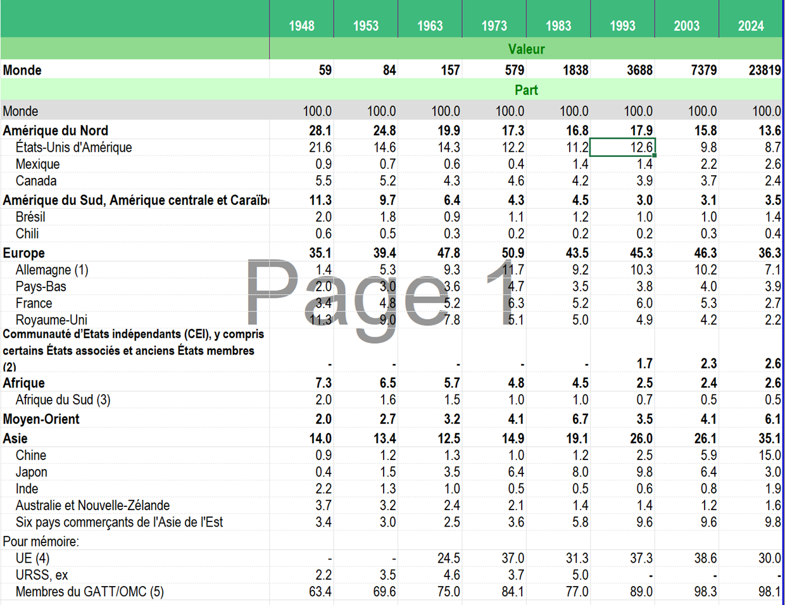This screenshot has height=605, width=785.
Task: Select Canada's 1948 value 5.5
Action: tap(323, 181)
